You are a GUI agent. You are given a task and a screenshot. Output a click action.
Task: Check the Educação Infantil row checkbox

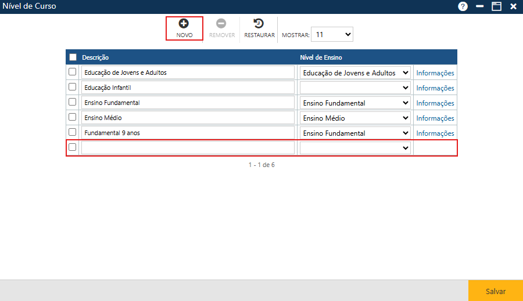tap(73, 87)
